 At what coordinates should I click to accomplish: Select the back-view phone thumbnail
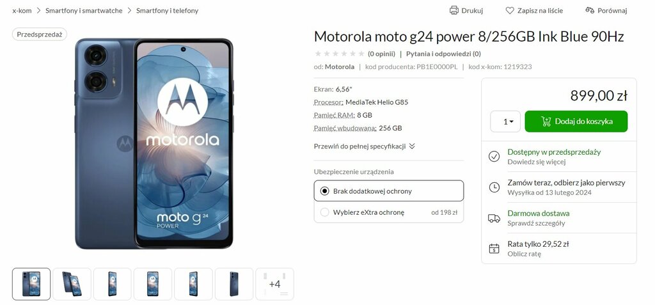click(x=234, y=284)
